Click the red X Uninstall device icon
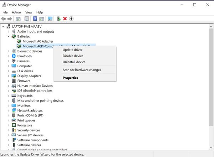214x157 pixels. [65, 19]
